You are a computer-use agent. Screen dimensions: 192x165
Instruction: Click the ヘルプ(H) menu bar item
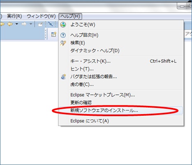click(x=70, y=16)
